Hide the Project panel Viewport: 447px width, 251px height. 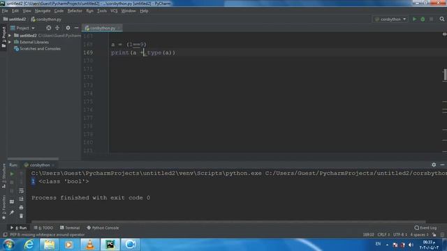tap(76, 28)
